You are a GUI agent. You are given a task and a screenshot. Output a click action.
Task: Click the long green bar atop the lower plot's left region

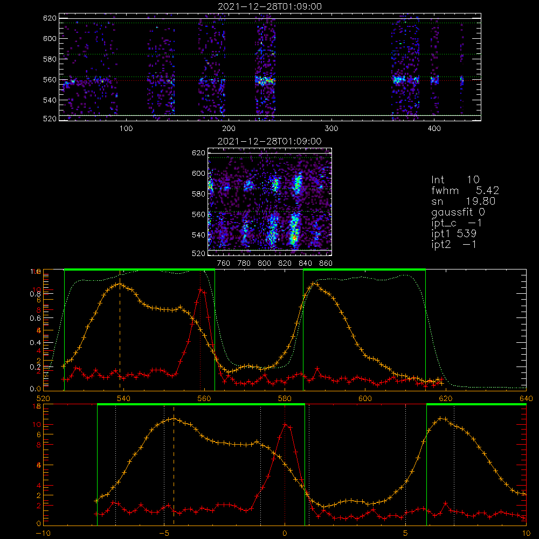pos(201,404)
